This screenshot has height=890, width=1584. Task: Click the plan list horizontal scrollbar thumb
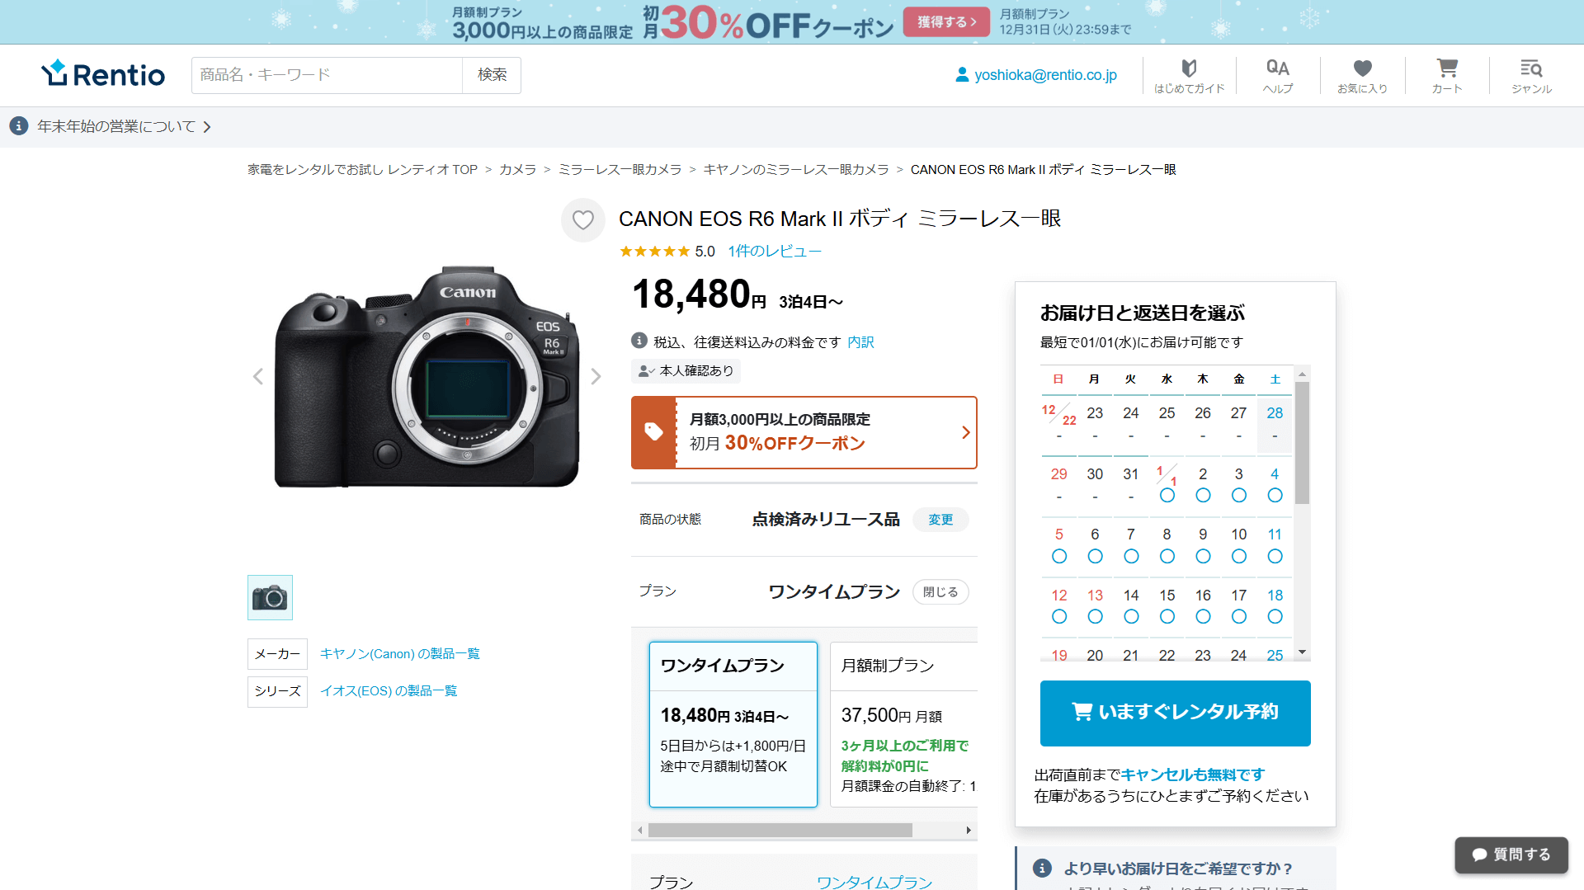point(780,830)
